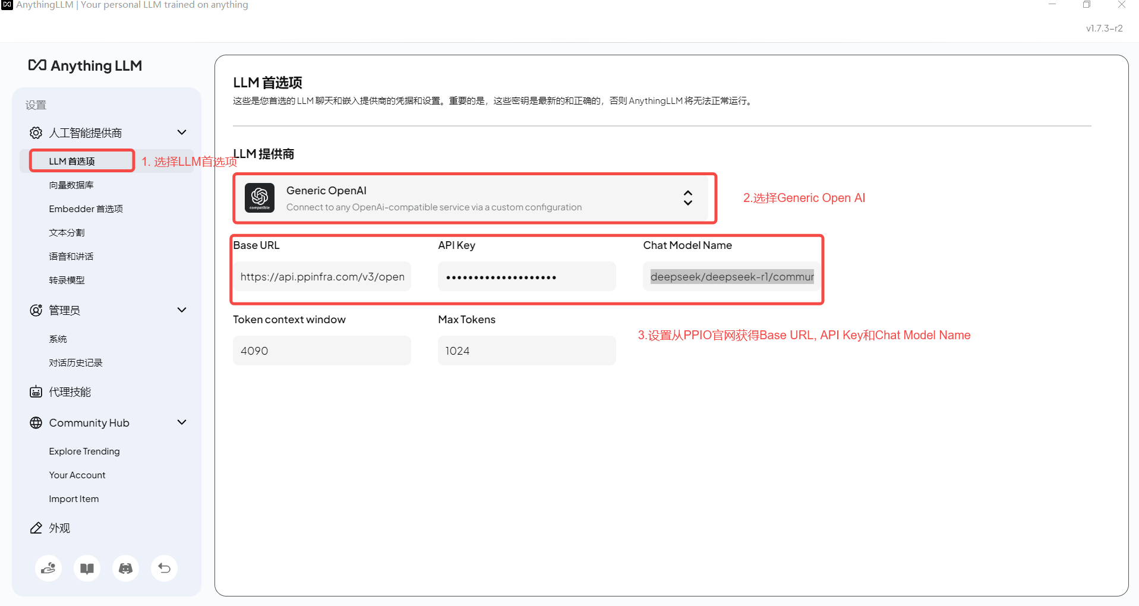This screenshot has height=606, width=1139.
Task: Click the admin user icon beside 管理员
Action: point(36,310)
